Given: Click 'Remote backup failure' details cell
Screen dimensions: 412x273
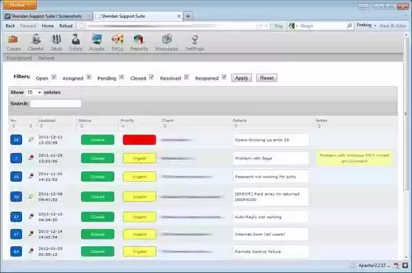Looking at the screenshot, I should click(271, 252).
